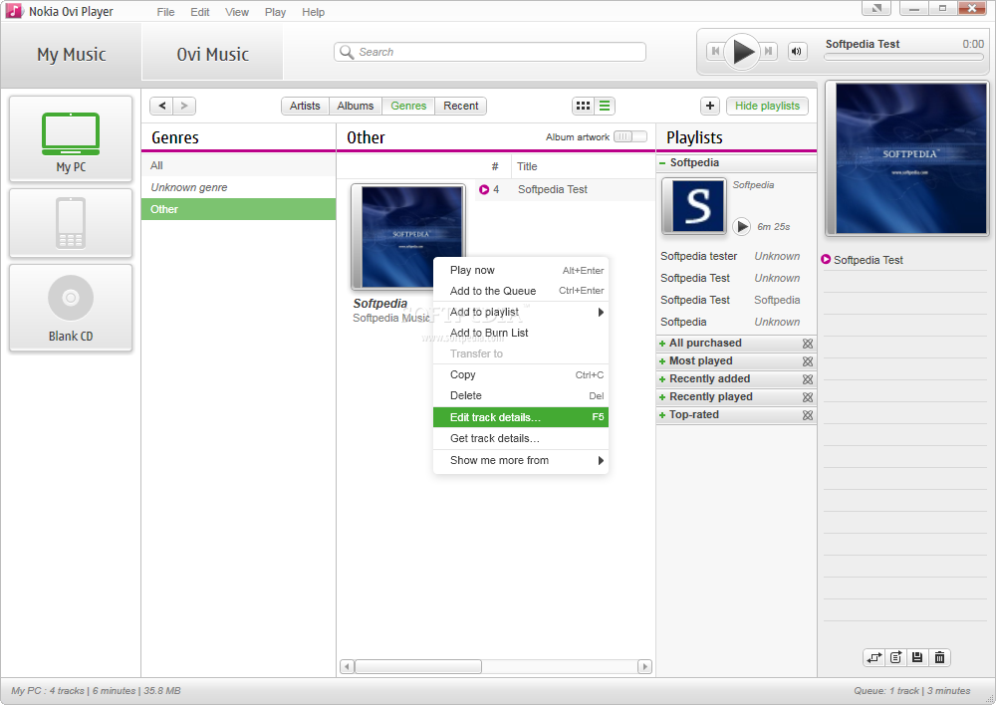
Task: Skip to the next track
Action: 769,52
